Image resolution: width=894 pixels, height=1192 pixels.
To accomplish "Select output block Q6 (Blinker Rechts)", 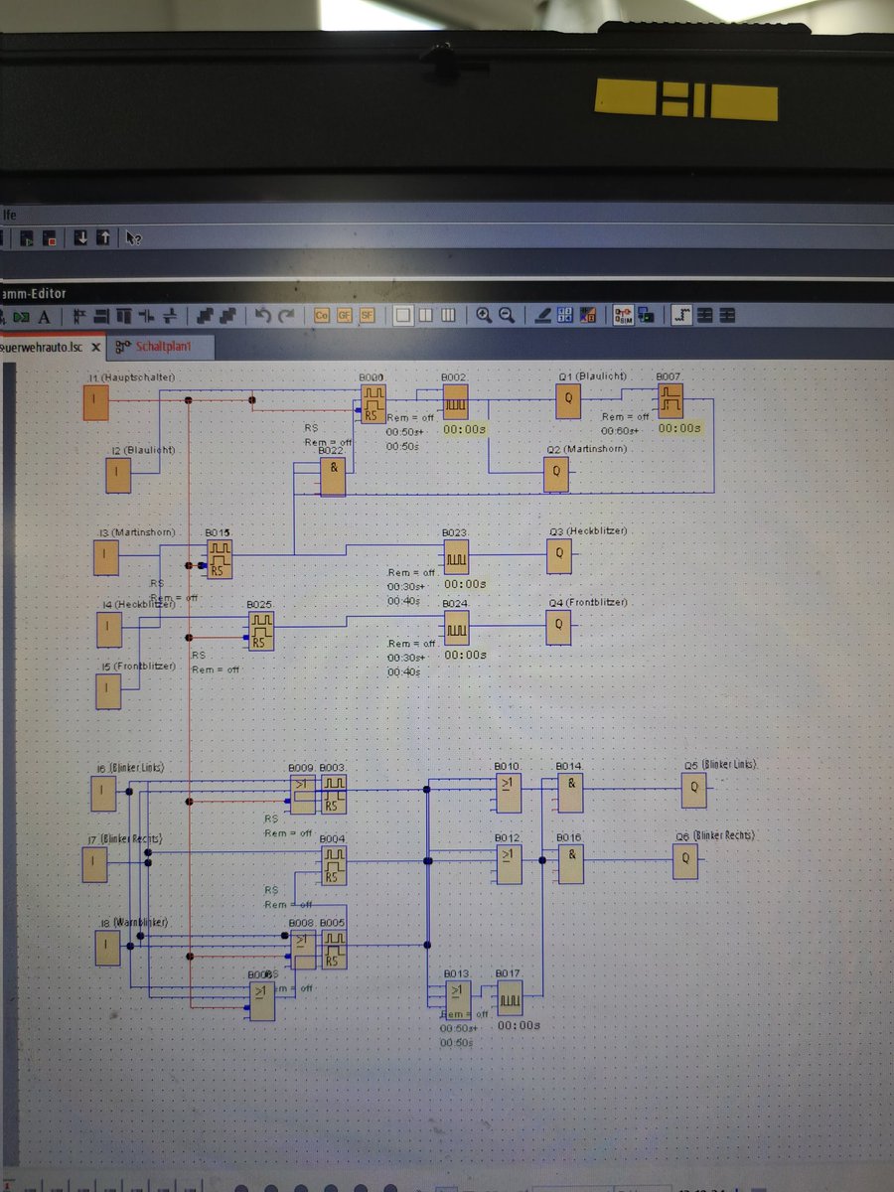I will (x=684, y=862).
